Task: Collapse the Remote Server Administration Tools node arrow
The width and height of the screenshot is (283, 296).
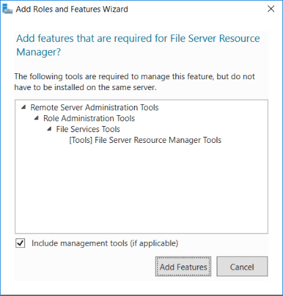Action: [x=23, y=108]
